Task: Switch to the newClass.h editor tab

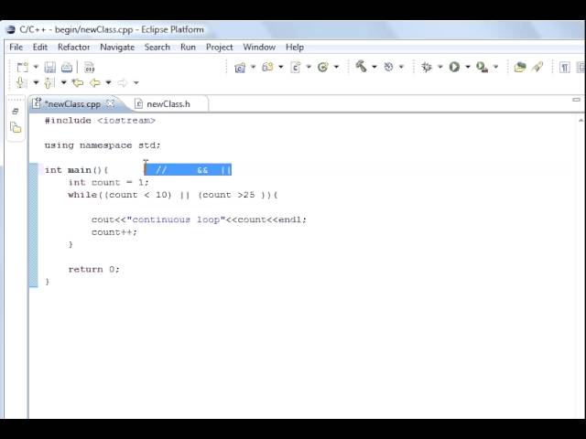Action: [168, 103]
